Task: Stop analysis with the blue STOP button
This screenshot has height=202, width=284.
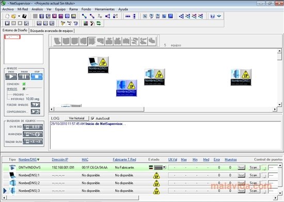Action: pyautogui.click(x=37, y=76)
